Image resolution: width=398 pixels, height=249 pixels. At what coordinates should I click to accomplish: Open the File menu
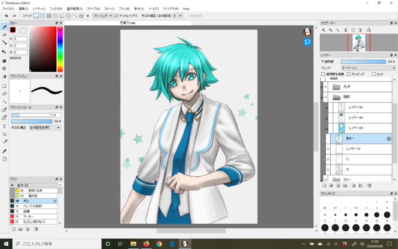point(8,9)
